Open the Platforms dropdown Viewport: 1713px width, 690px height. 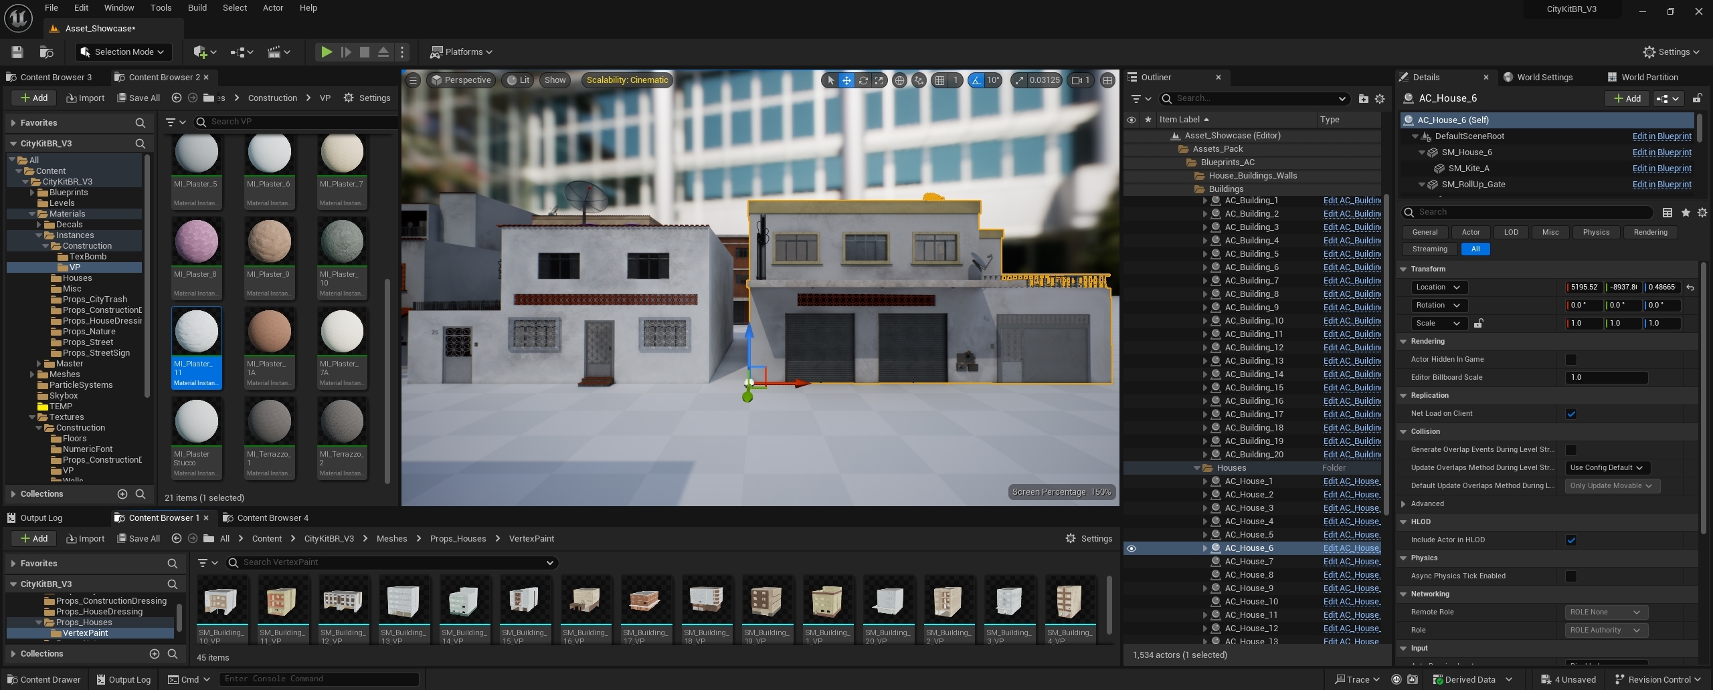[x=460, y=51]
